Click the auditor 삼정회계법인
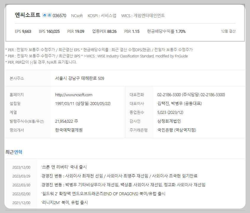 pos(169,121)
